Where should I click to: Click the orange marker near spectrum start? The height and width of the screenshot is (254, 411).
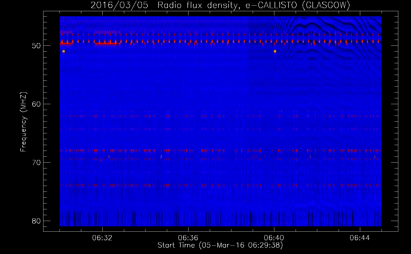[64, 51]
